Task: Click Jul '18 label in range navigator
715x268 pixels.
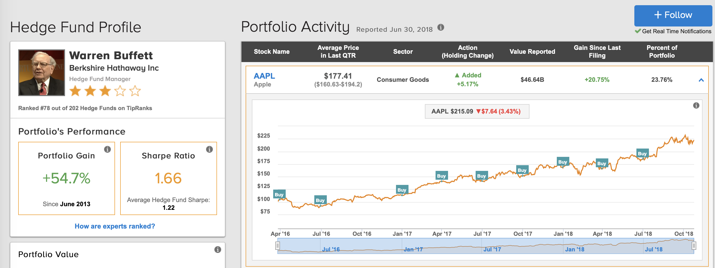Action: click(x=653, y=249)
